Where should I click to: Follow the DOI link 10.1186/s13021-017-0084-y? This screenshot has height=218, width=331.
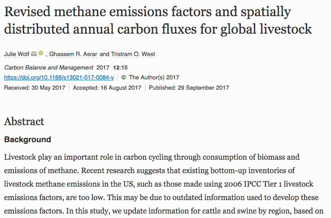tap(59, 78)
